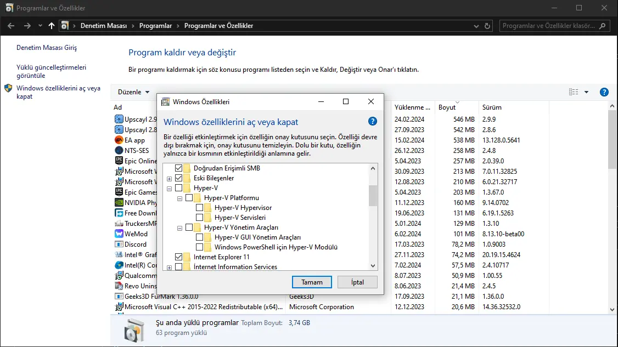Collapse the Hyper-V Platformu node
Image resolution: width=618 pixels, height=347 pixels.
click(179, 198)
